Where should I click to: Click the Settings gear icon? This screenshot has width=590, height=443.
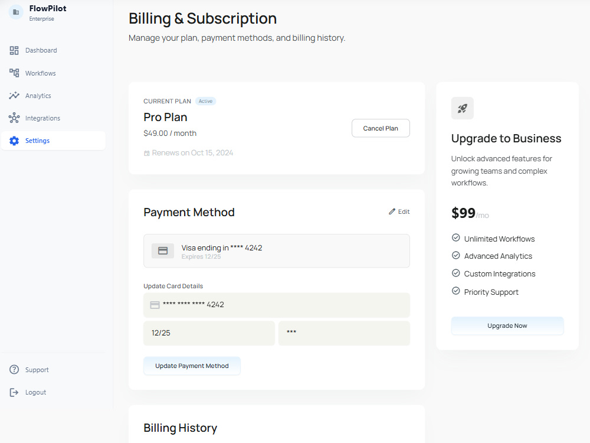tap(14, 141)
